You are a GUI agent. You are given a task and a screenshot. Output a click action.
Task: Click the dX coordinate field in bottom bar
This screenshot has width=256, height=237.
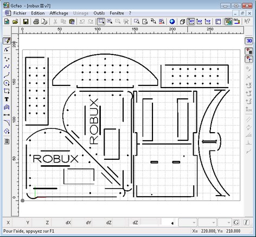78,222
